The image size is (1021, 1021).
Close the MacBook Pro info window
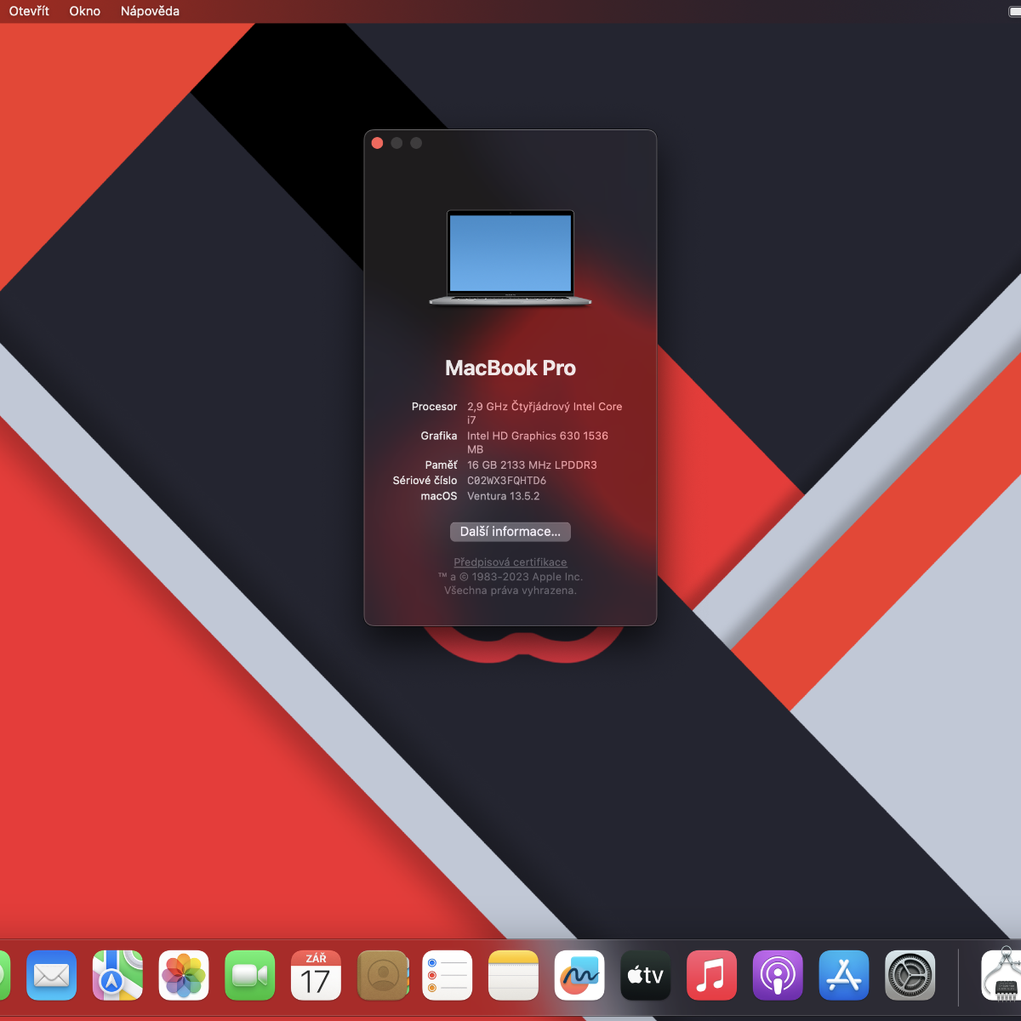(378, 143)
